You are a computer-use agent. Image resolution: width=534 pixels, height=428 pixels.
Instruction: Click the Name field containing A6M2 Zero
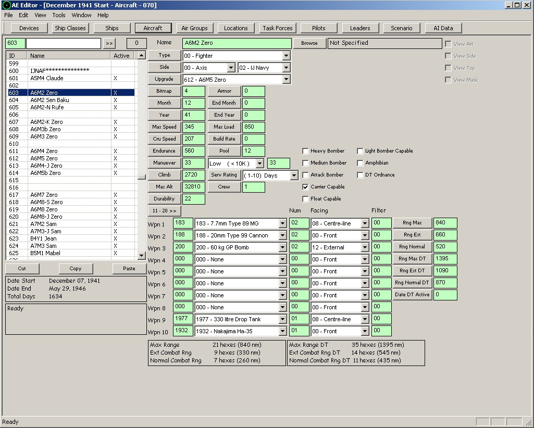[237, 43]
